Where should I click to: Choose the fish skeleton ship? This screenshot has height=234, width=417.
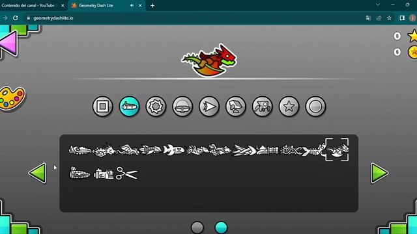coord(313,150)
